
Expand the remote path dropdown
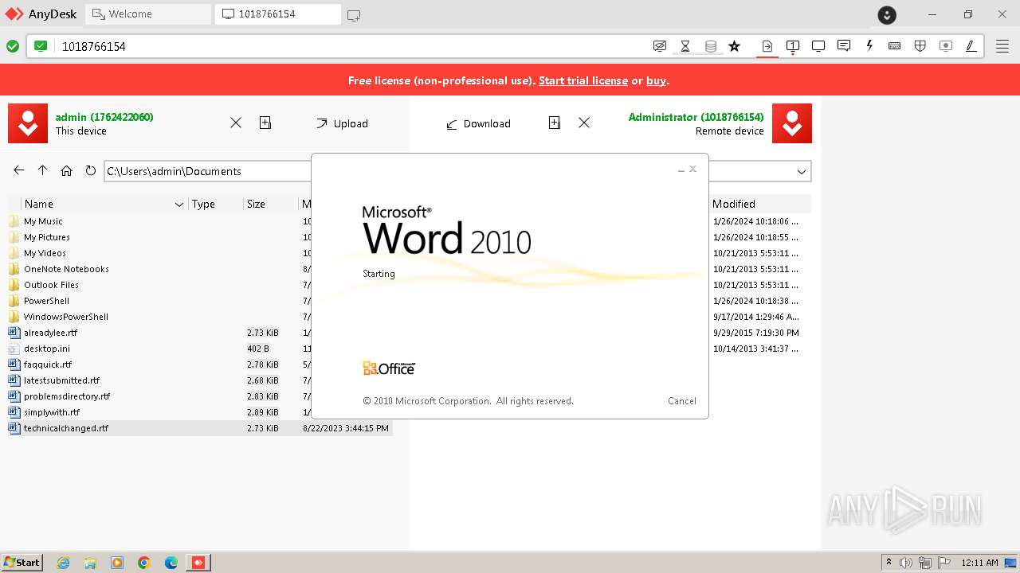pos(802,171)
